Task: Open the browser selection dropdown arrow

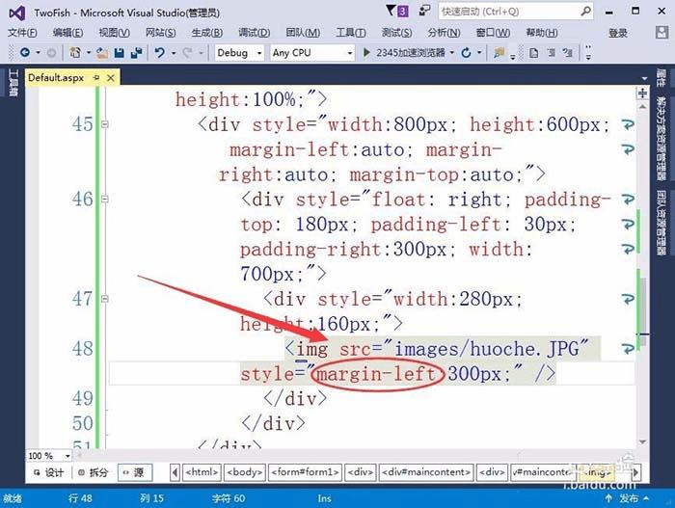Action: pyautogui.click(x=452, y=53)
